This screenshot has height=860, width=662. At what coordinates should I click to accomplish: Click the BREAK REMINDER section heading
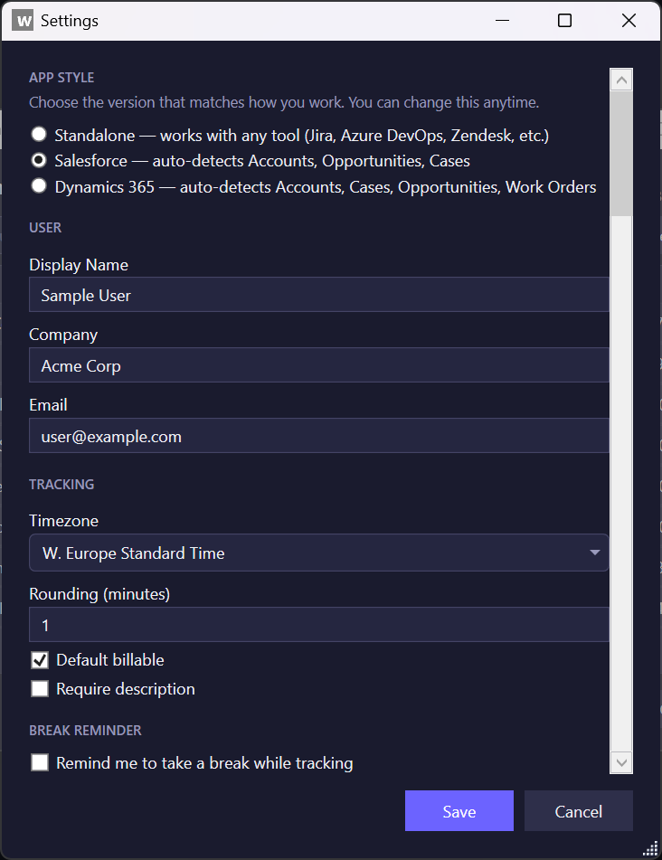pos(85,731)
